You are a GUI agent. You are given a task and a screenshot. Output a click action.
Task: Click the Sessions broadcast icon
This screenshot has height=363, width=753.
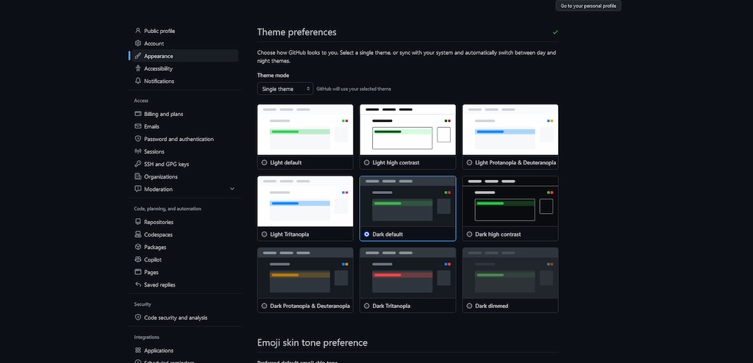pyautogui.click(x=138, y=151)
